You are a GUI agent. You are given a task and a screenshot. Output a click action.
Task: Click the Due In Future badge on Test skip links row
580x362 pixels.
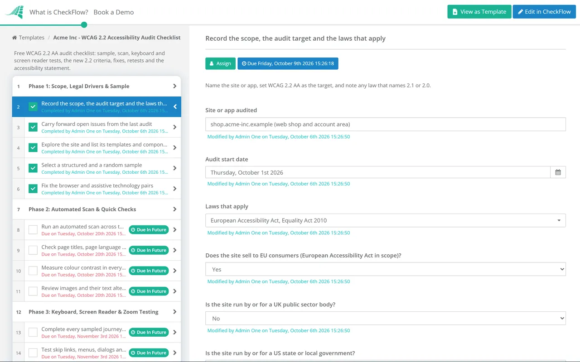coord(149,353)
